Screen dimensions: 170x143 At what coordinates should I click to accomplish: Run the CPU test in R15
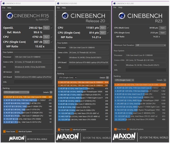pyautogui.click(x=46, y=37)
